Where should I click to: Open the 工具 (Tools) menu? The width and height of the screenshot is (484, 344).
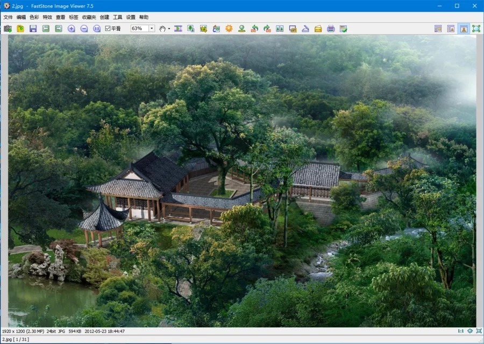coord(117,17)
